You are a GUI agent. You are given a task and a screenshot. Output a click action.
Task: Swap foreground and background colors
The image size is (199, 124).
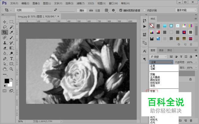[x=12, y=79]
